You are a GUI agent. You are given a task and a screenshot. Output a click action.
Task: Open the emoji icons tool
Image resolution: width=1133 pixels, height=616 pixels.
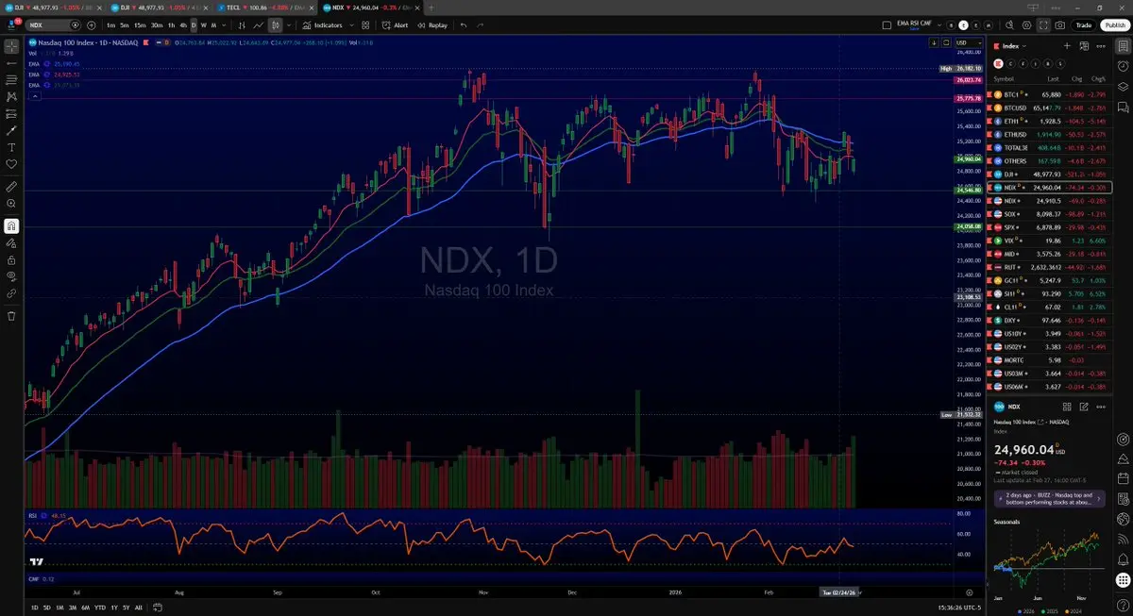click(11, 164)
